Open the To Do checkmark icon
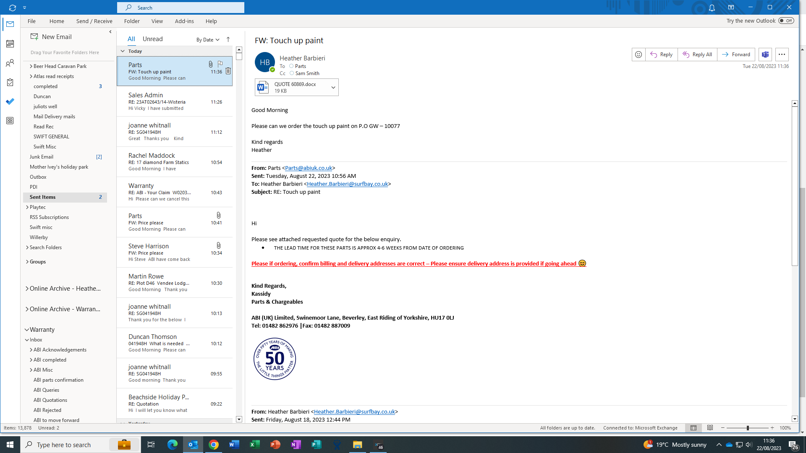This screenshot has height=453, width=806. pyautogui.click(x=10, y=102)
